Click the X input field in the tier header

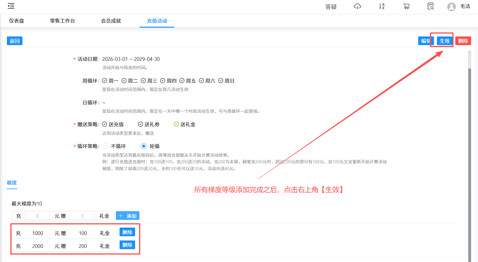click(x=37, y=216)
